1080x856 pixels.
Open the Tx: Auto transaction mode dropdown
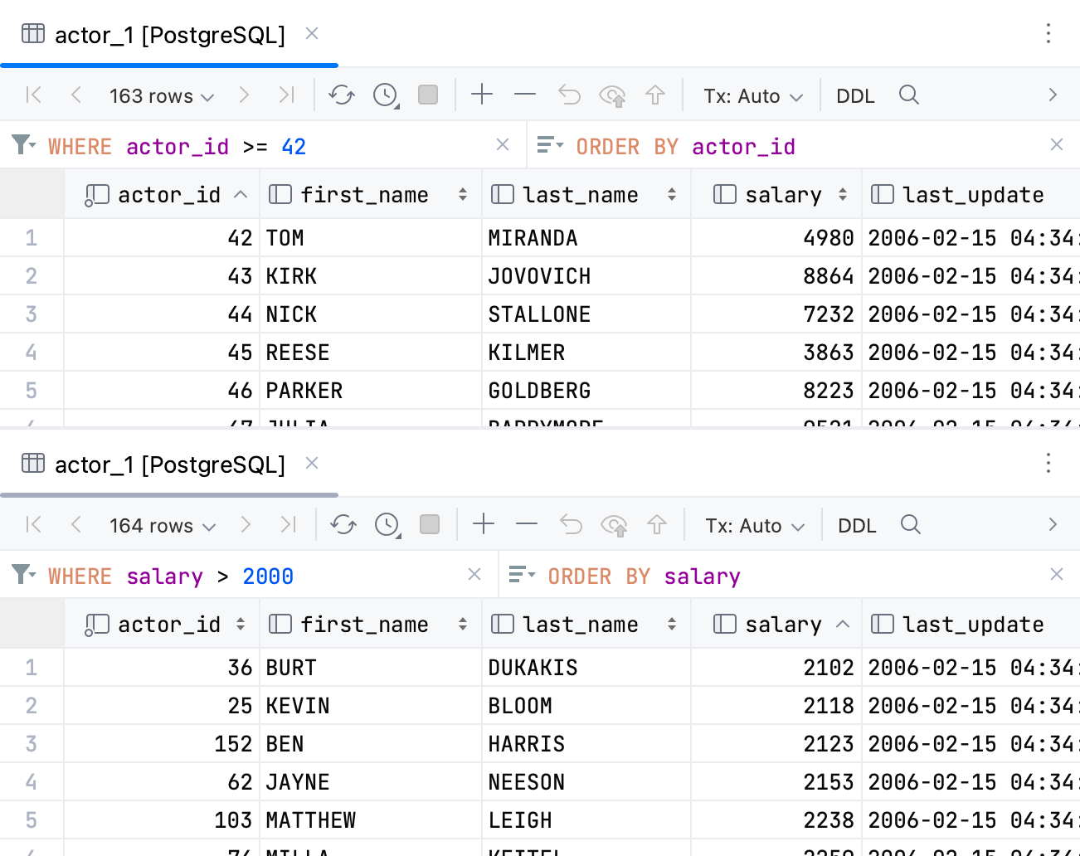tap(751, 95)
